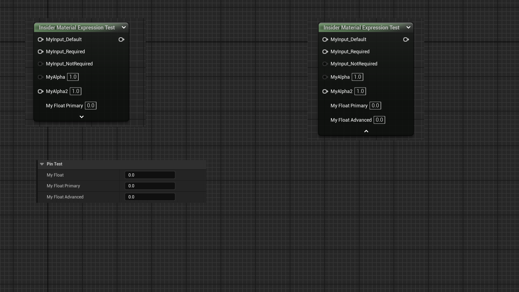Click My Float Primary value on right node
Screen dimensions: 519x292
pyautogui.click(x=375, y=105)
